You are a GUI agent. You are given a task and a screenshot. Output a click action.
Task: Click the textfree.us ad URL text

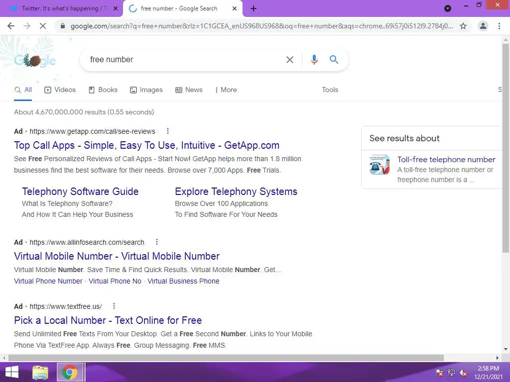click(x=66, y=306)
